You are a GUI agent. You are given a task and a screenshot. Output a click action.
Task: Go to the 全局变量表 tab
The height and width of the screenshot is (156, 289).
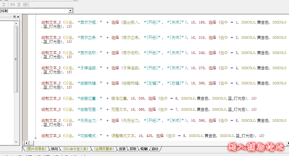104,149
